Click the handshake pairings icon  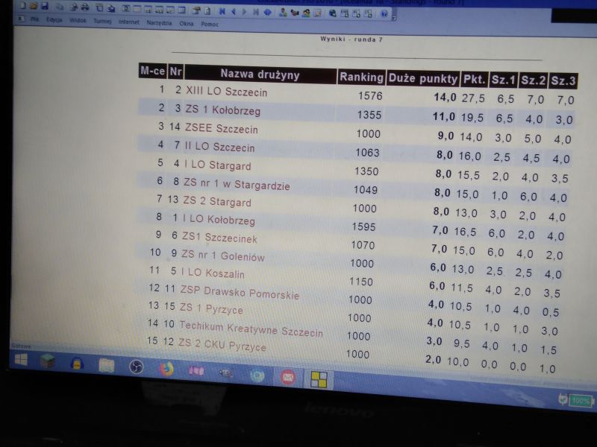click(294, 13)
